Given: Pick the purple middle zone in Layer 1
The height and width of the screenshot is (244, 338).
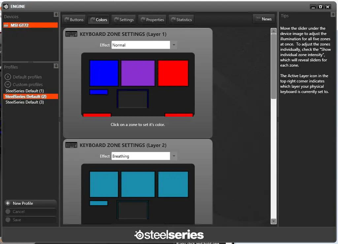Looking at the screenshot, I should click(138, 73).
